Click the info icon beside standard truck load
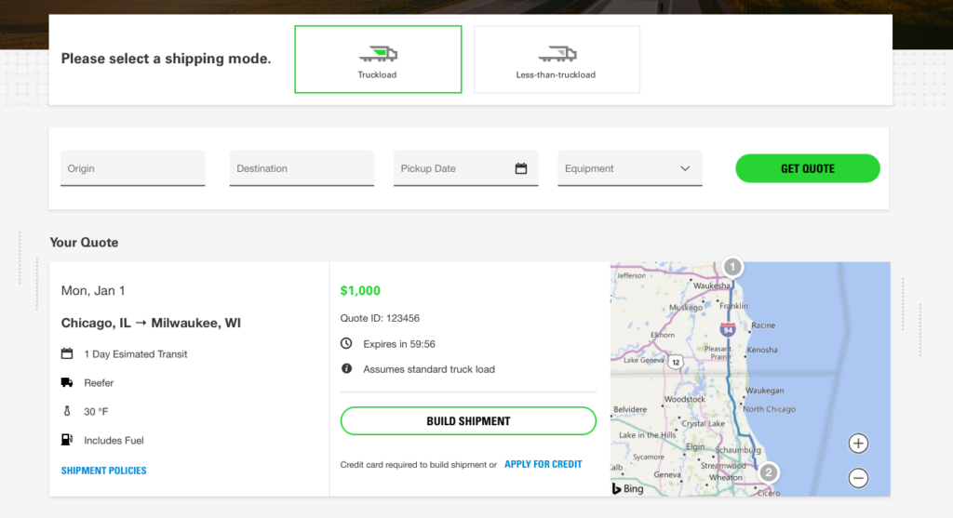The height and width of the screenshot is (518, 953). click(x=347, y=369)
